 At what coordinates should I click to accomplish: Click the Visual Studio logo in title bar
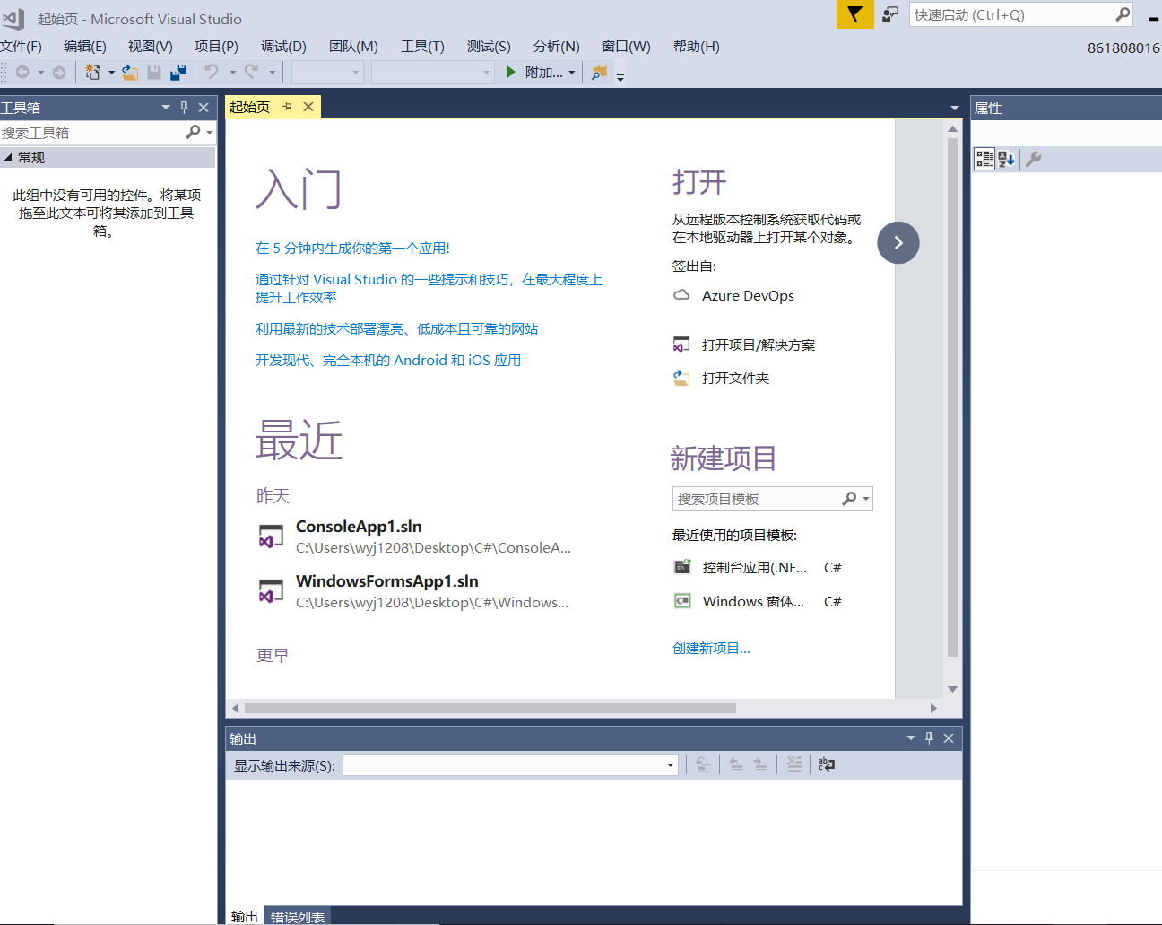[13, 18]
